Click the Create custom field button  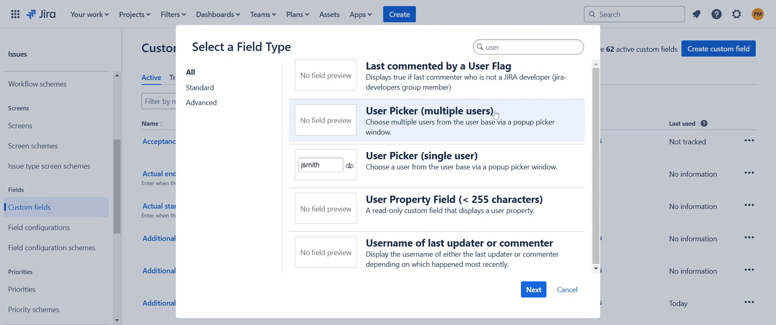click(x=718, y=49)
